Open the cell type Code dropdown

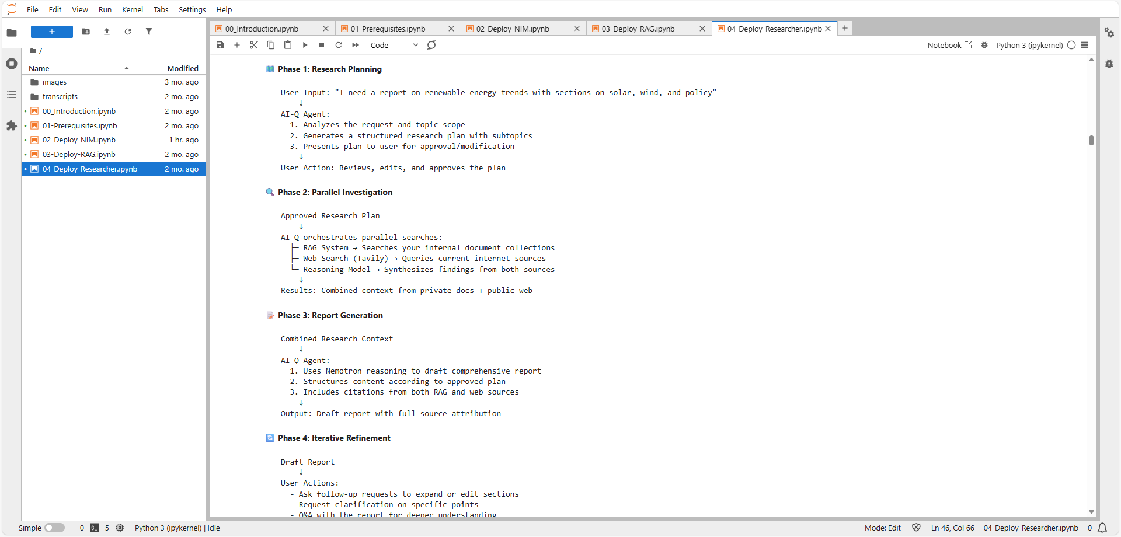click(x=394, y=45)
